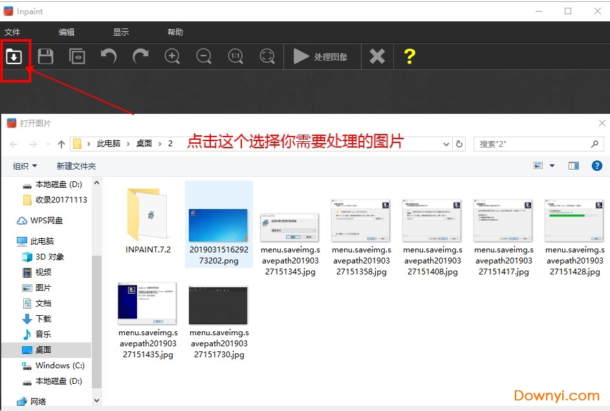Click the preview/compare image icon
610x411 pixels.
tap(77, 56)
